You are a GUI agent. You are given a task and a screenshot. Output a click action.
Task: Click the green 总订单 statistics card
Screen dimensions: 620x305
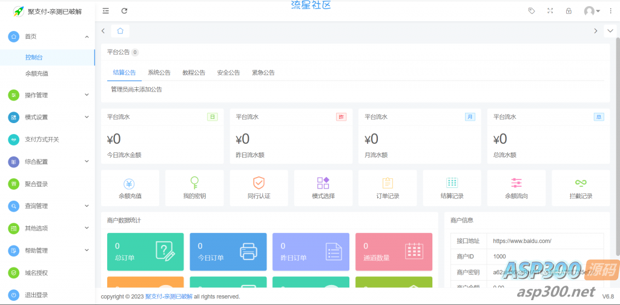pos(145,252)
